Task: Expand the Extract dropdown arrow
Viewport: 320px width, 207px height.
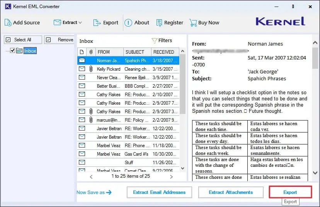Action: tap(80, 23)
